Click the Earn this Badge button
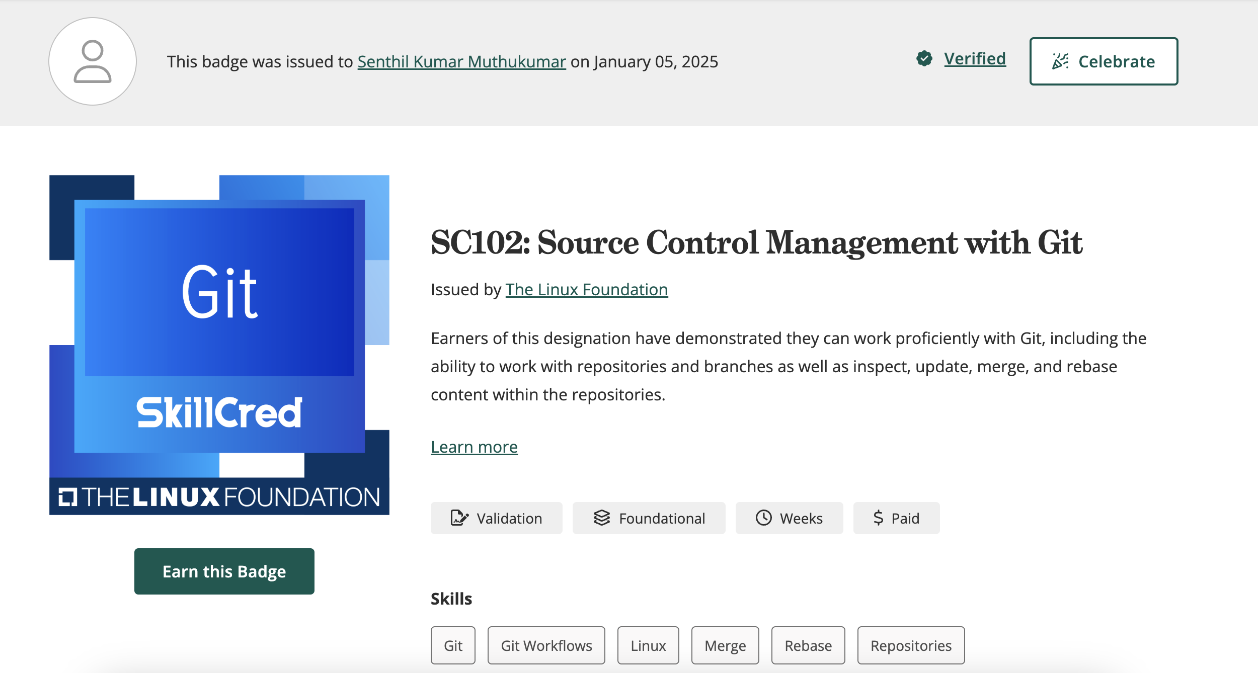Screen dimensions: 1258x673 tap(224, 571)
